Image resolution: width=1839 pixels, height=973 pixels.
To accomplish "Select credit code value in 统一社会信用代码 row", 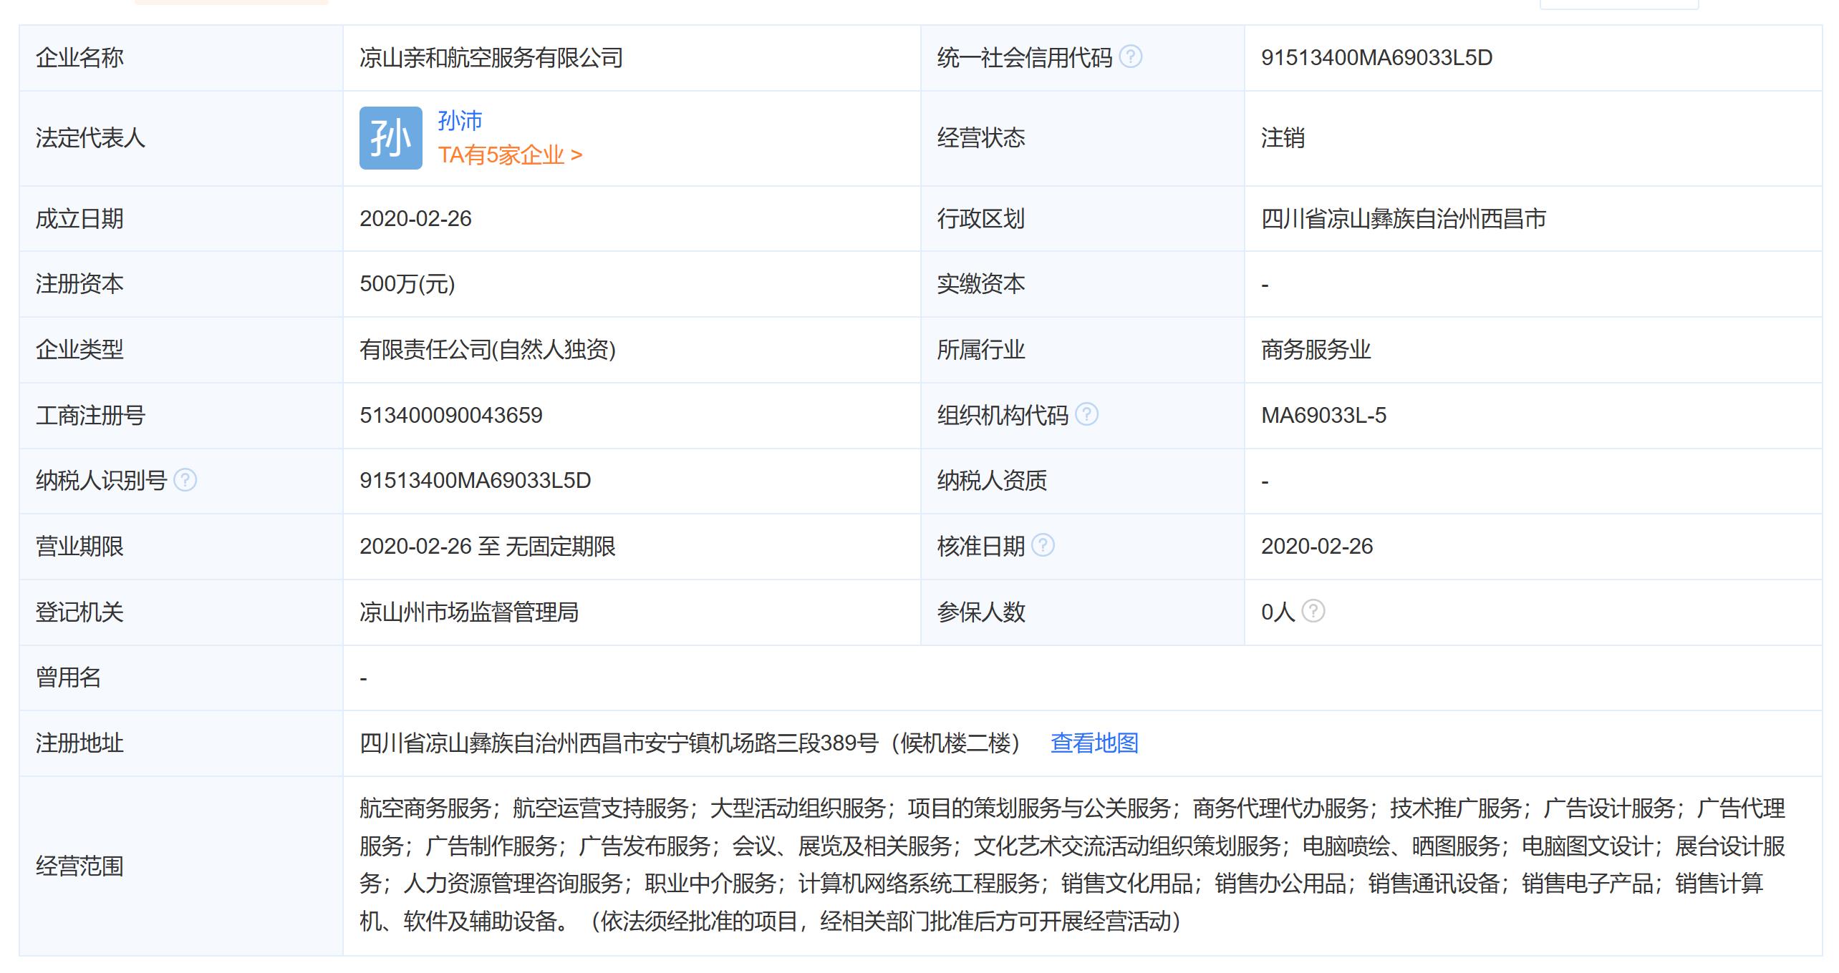I will [x=1376, y=58].
